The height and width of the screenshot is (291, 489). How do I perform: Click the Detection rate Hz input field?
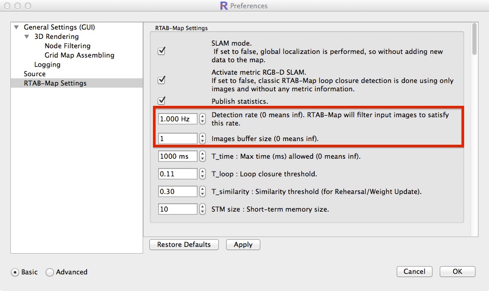click(x=177, y=119)
